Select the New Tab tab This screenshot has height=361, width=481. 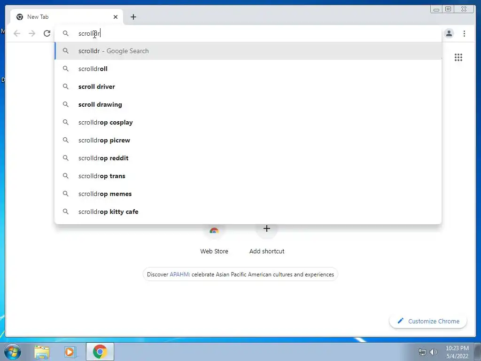(67, 17)
